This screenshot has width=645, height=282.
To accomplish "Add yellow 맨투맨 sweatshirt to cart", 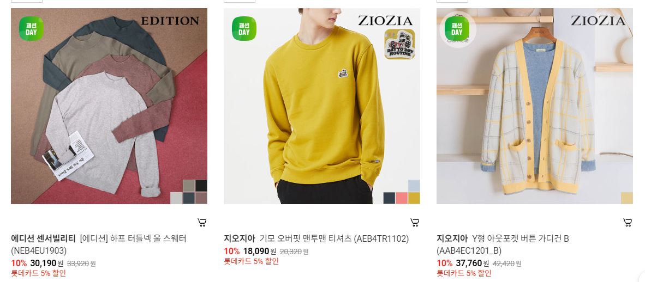I will 415,223.
